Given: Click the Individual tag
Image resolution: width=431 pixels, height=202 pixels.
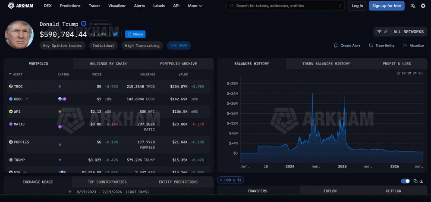Looking at the screenshot, I should pyautogui.click(x=104, y=46).
